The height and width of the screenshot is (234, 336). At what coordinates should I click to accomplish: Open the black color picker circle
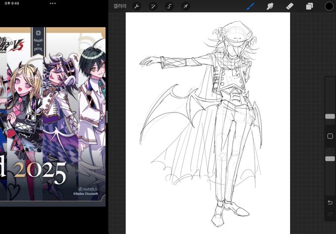[x=329, y=6]
